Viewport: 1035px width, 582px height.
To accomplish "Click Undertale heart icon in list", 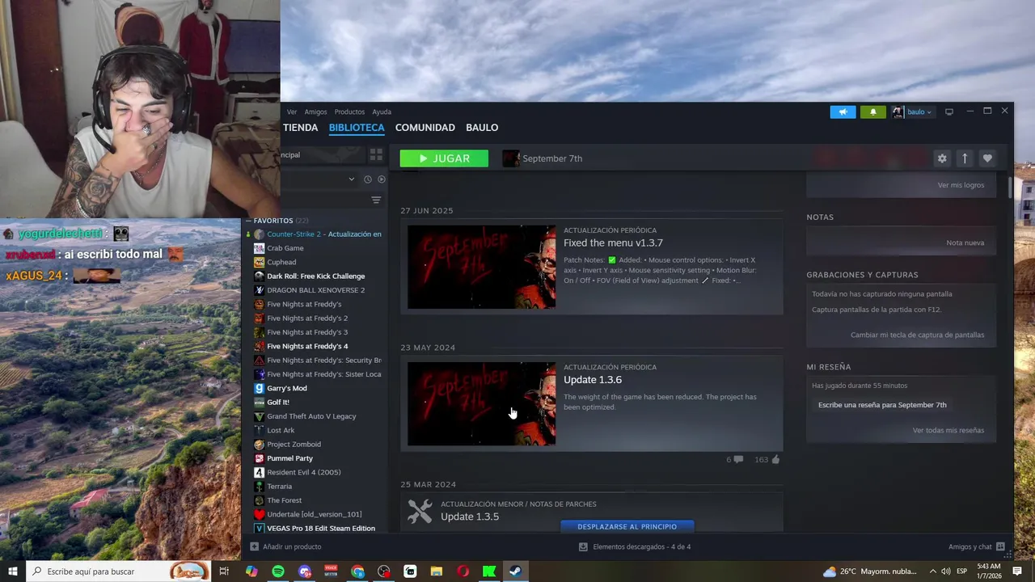I will coord(259,514).
